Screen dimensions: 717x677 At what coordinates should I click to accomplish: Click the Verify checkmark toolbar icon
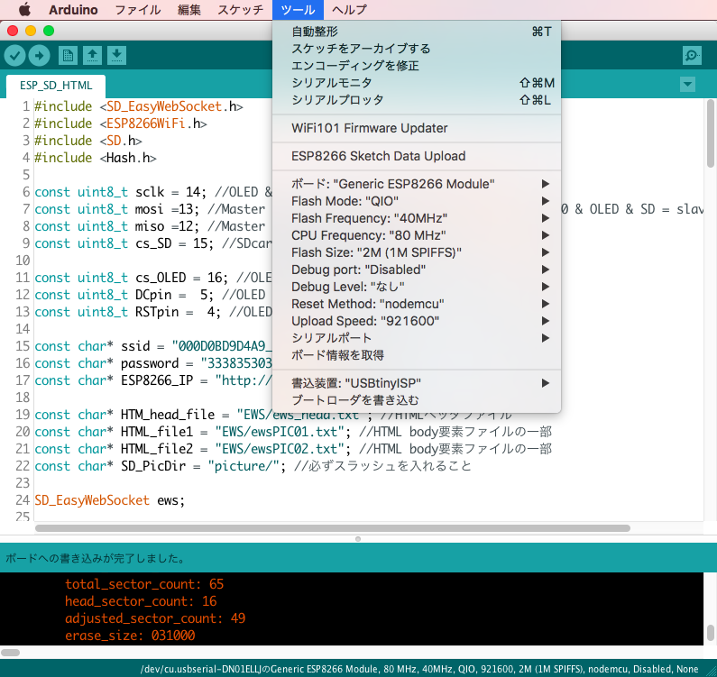[14, 56]
